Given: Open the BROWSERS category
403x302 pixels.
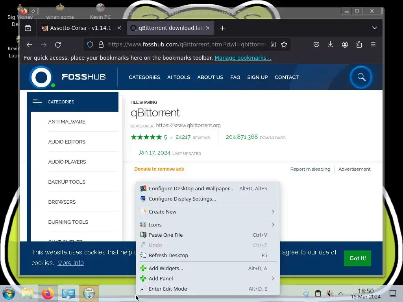Looking at the screenshot, I should pos(62,202).
